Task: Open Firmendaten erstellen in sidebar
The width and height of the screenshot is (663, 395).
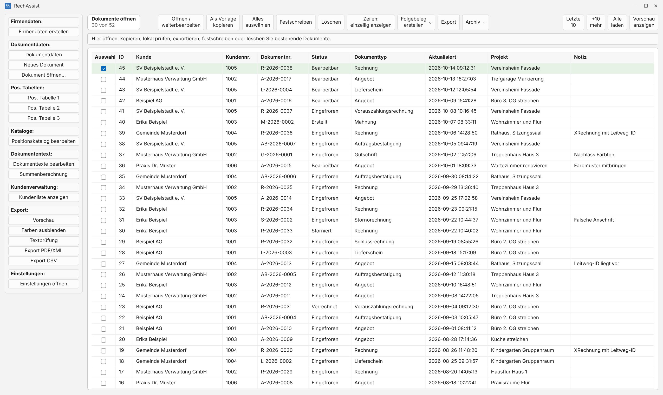Action: [44, 32]
